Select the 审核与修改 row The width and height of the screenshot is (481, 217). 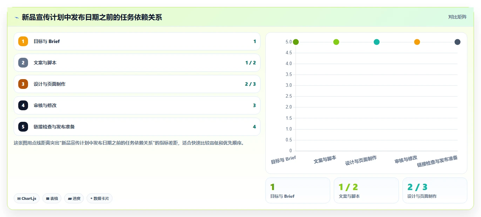[137, 105]
